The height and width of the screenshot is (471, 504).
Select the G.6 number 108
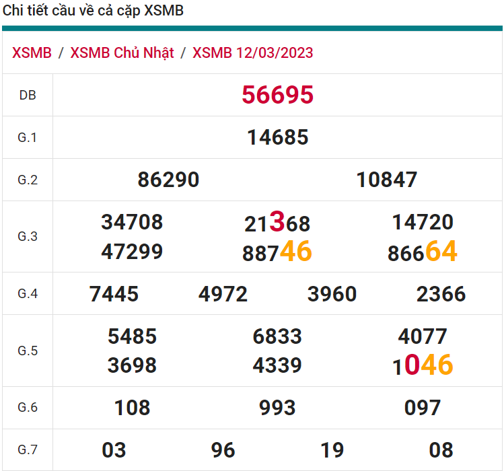132,408
